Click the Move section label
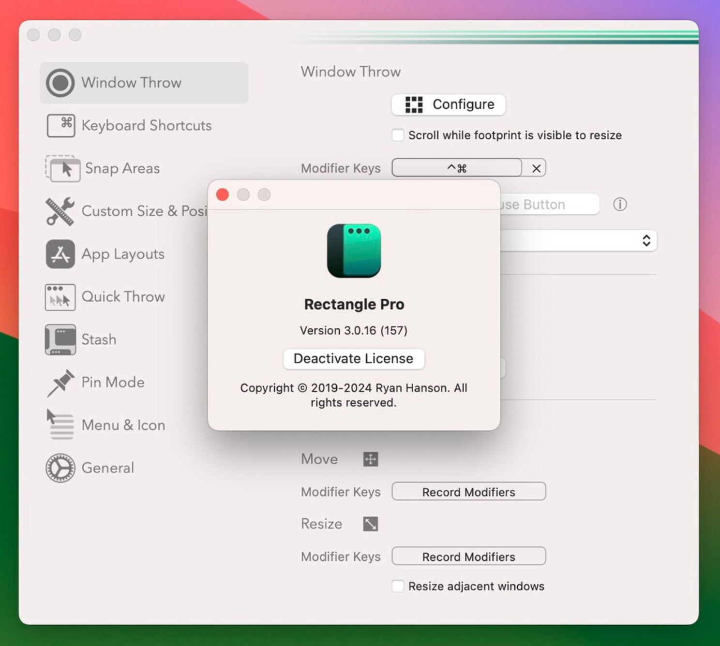The image size is (720, 646). pos(319,459)
